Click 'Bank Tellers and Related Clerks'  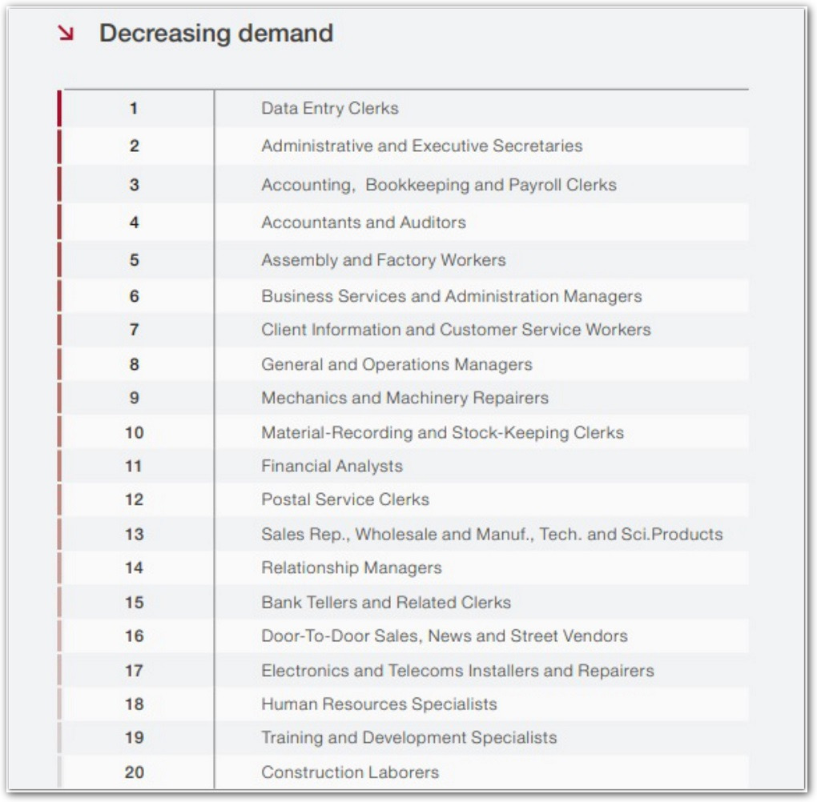pos(385,602)
